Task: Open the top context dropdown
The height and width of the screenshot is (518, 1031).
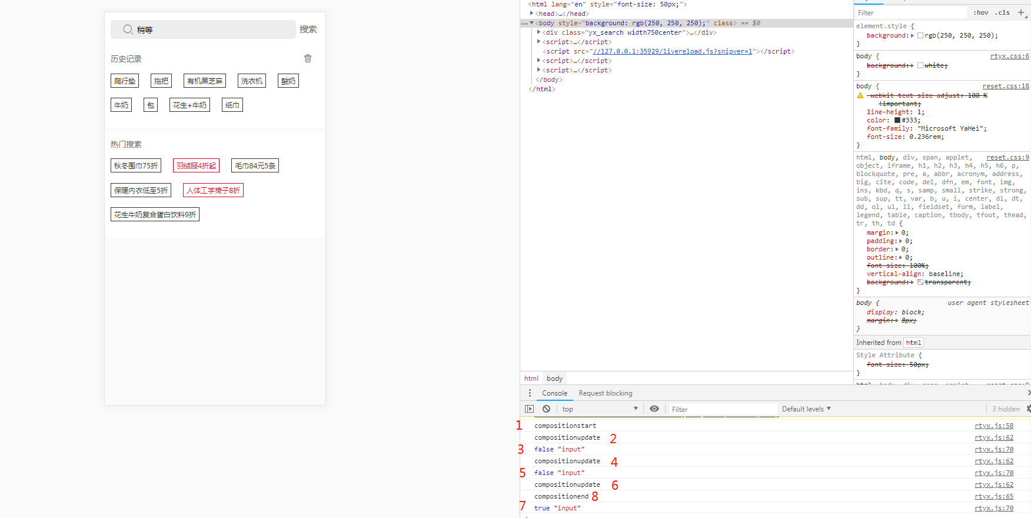Action: click(600, 409)
